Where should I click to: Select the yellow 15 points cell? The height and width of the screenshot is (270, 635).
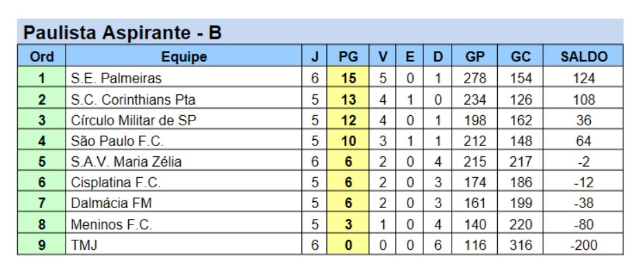(348, 77)
